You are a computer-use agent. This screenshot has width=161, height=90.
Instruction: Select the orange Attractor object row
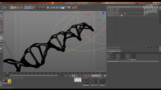tap(111, 10)
